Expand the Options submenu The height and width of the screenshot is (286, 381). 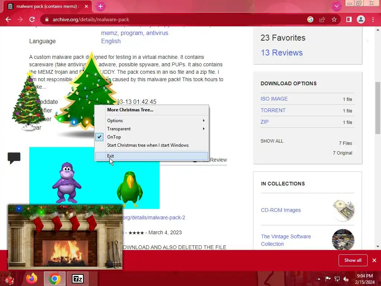pos(152,120)
